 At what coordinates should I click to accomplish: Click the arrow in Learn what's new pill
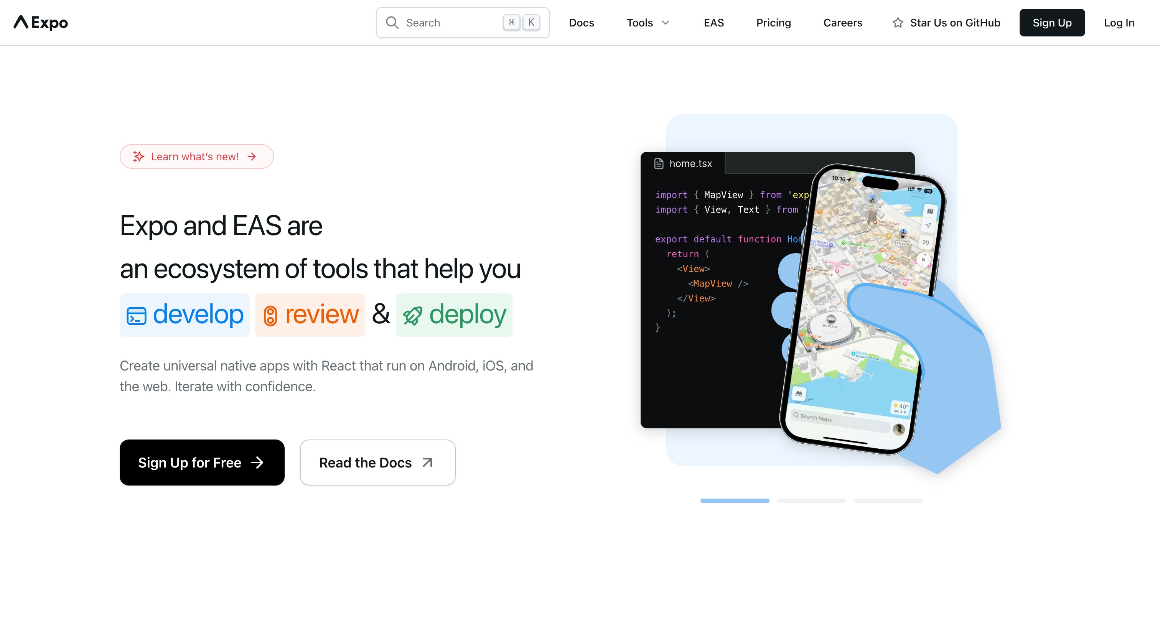click(x=252, y=157)
